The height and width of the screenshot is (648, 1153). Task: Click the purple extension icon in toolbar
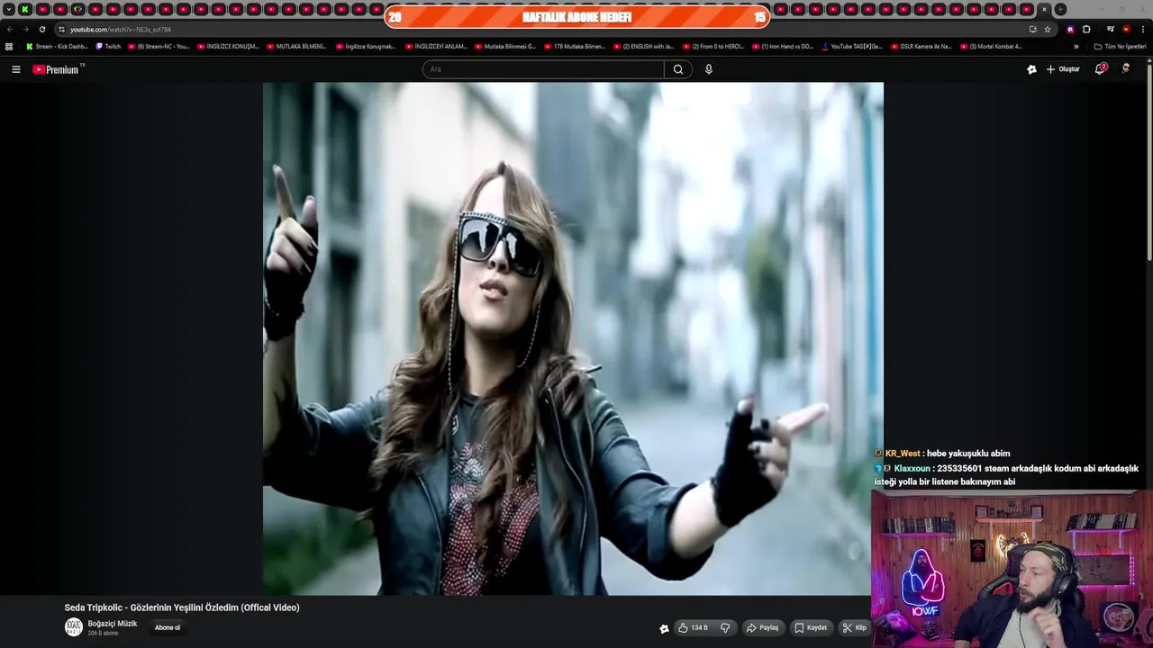coord(1070,29)
